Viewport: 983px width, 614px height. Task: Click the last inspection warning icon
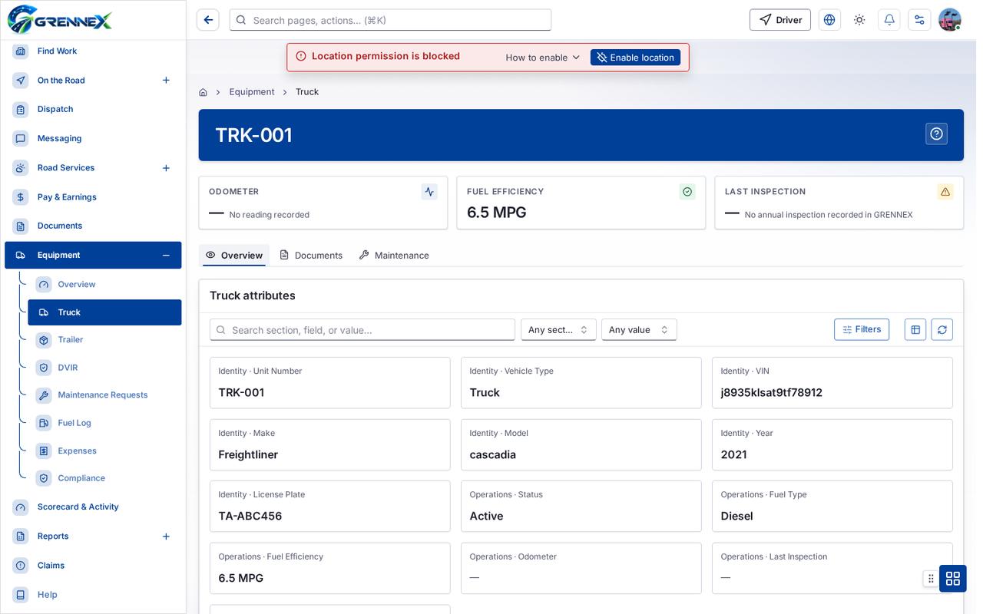coord(945,192)
